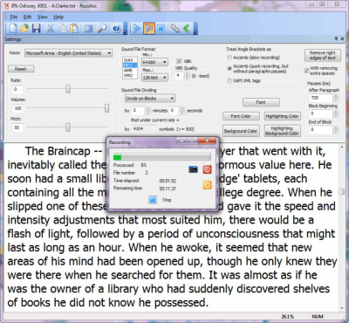The width and height of the screenshot is (349, 323).
Task: Save using the floppy disk icon
Action: [x=36, y=28]
